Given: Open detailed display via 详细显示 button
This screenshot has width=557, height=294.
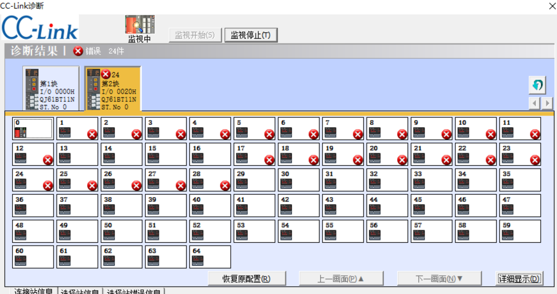Looking at the screenshot, I should tap(519, 279).
